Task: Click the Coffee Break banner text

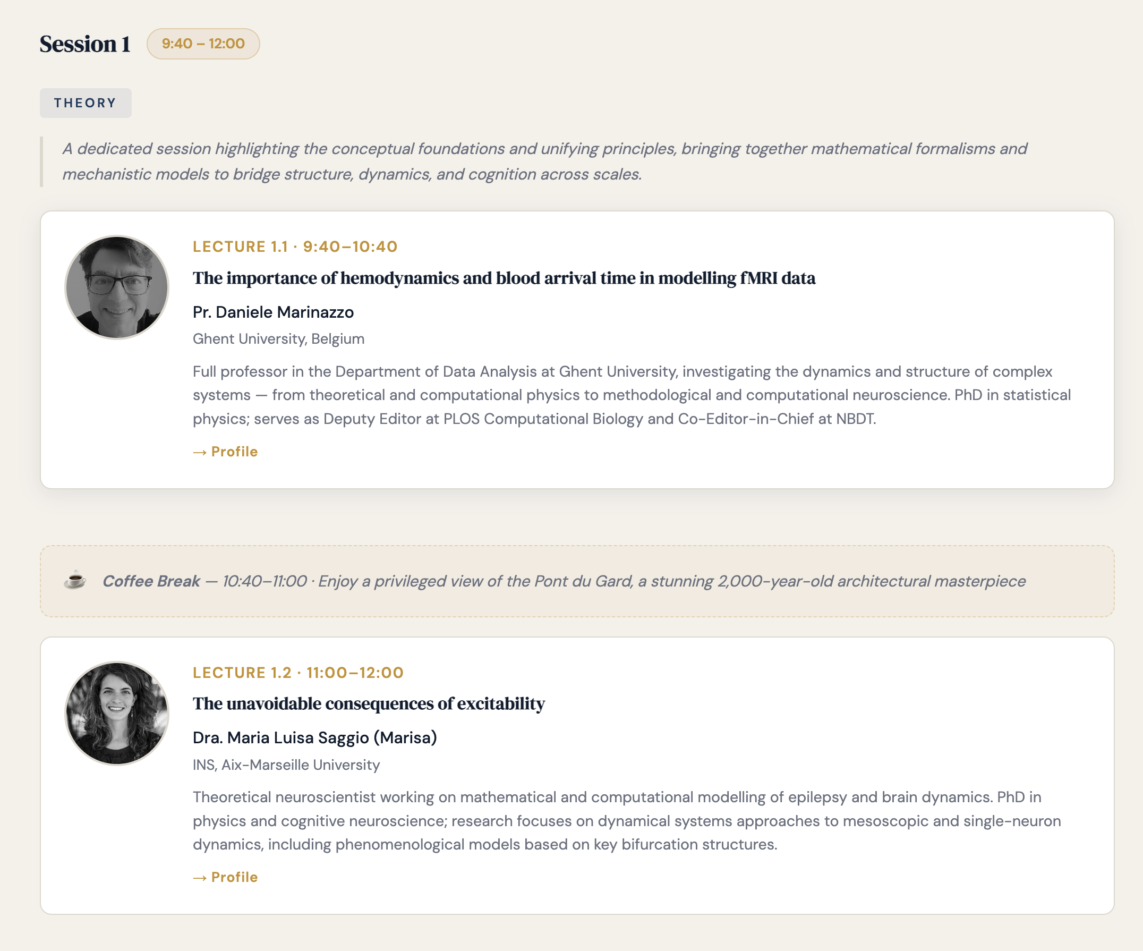Action: pyautogui.click(x=564, y=581)
